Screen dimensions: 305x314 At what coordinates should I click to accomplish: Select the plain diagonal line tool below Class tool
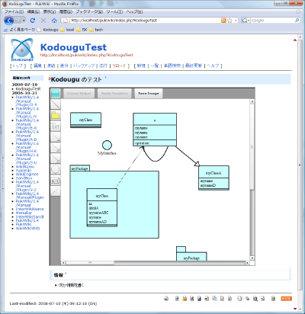coord(55,104)
